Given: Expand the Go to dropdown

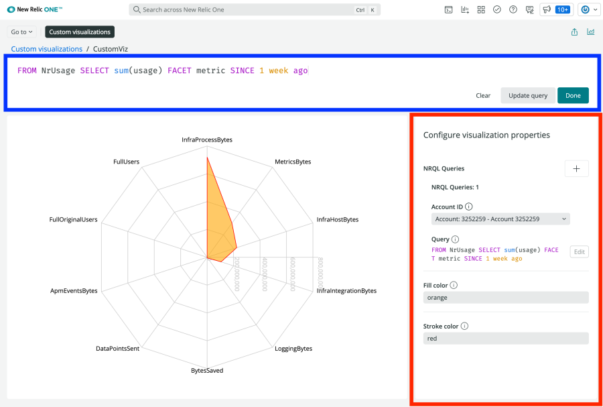Looking at the screenshot, I should (22, 32).
